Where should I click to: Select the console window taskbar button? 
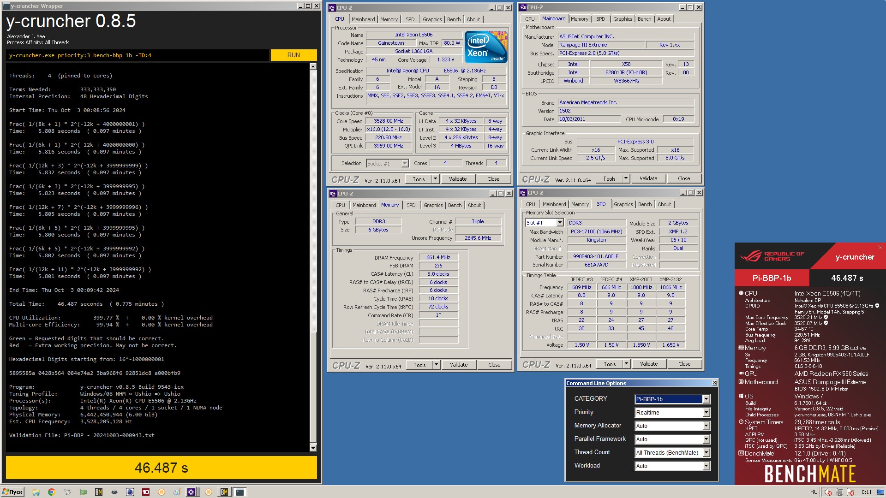tap(240, 492)
